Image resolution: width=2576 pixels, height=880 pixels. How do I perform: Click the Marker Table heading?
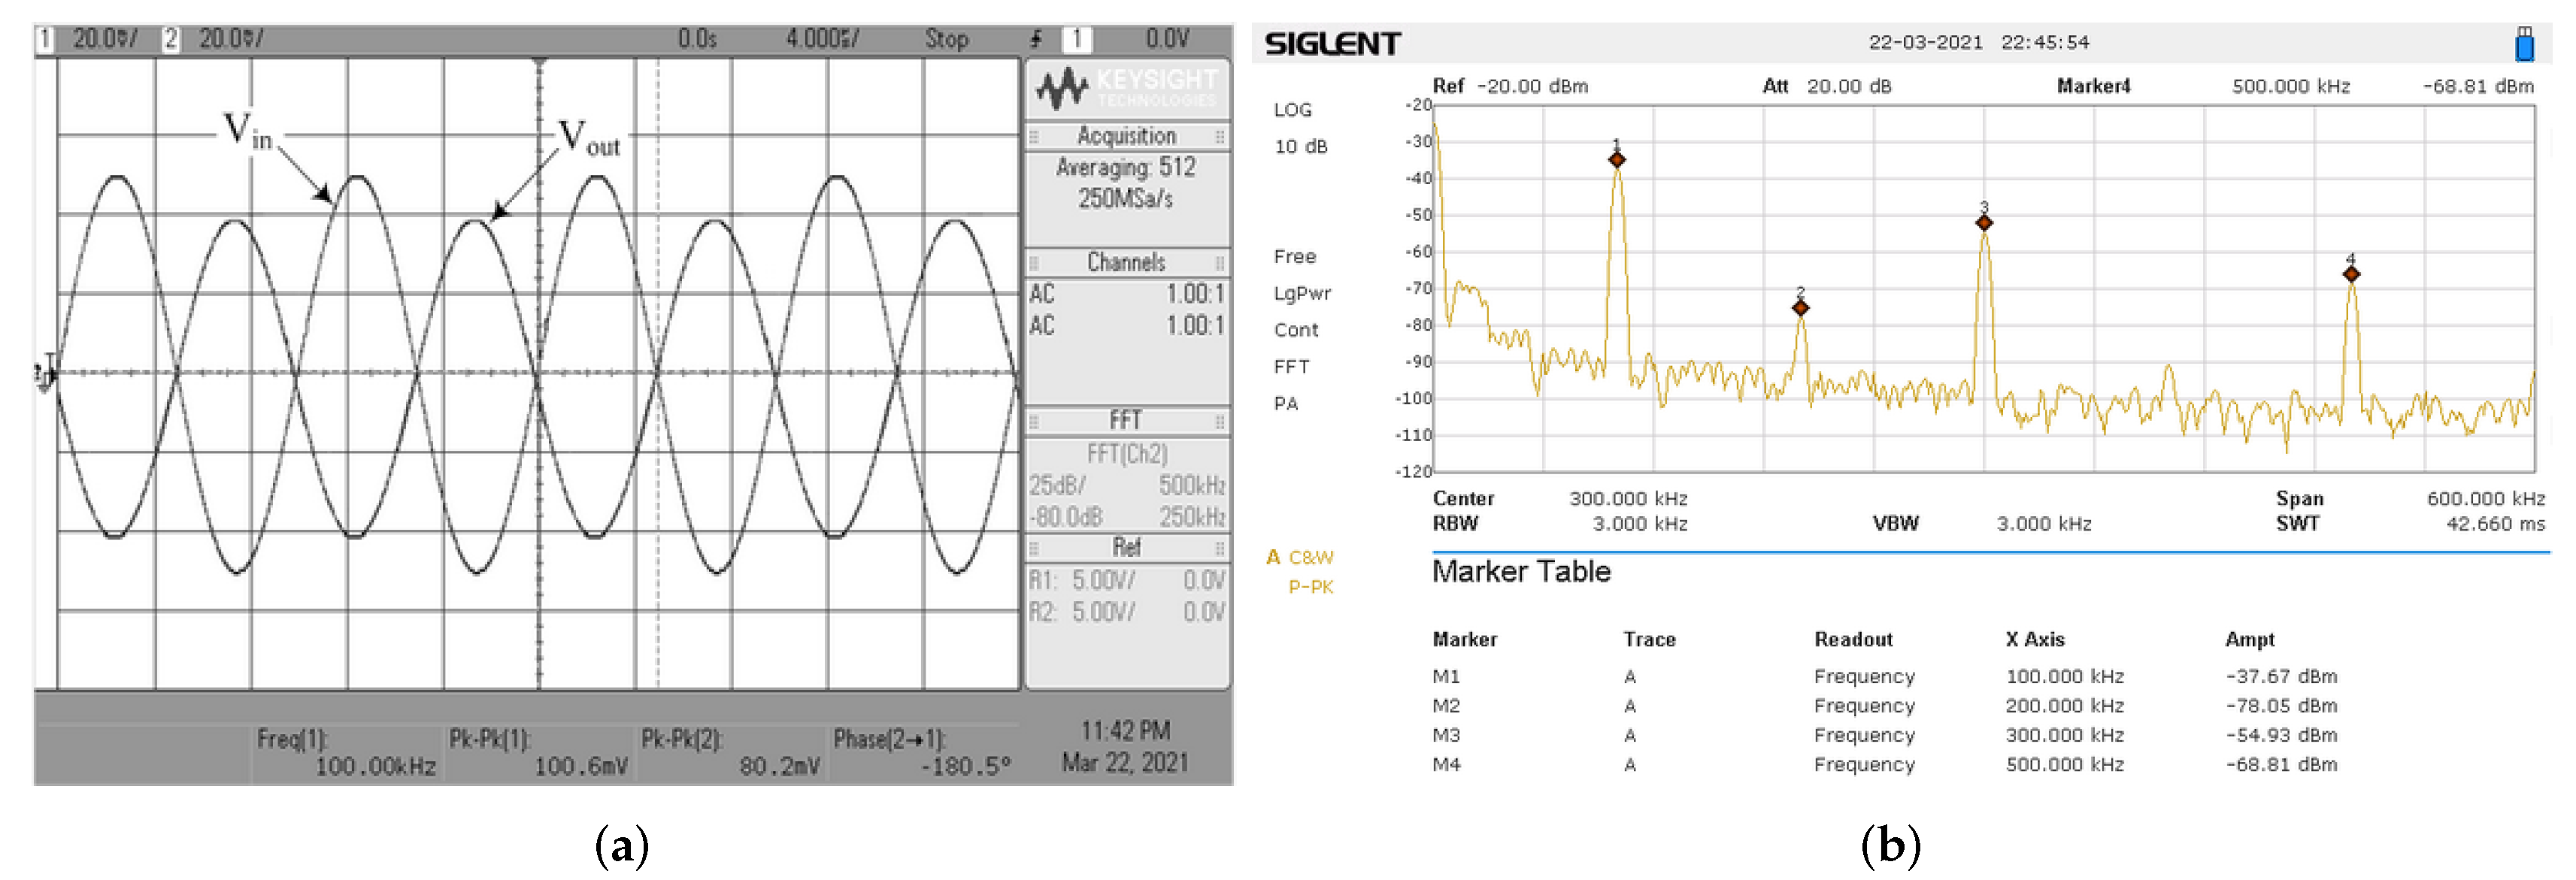tap(1521, 571)
